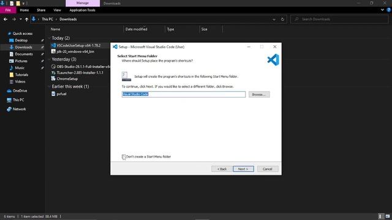Click Downloads in the address bar path

tap(68, 19)
